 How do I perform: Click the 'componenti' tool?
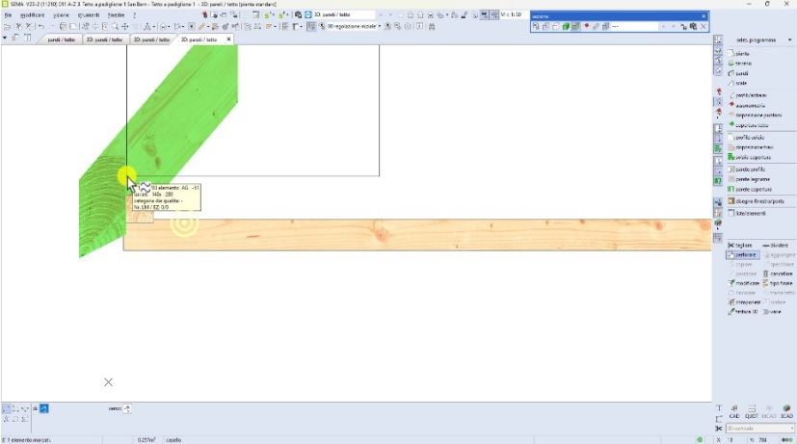(x=746, y=301)
